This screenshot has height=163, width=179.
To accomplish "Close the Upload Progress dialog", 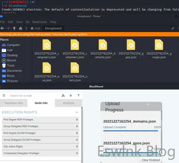I will click(148, 104).
